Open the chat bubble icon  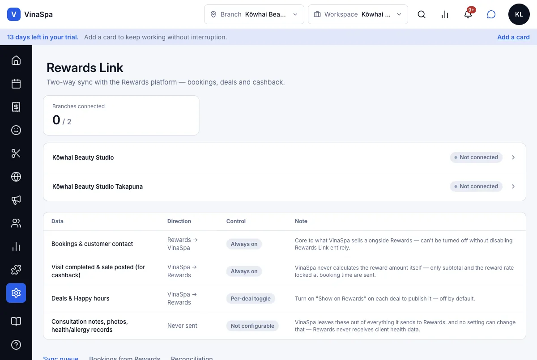click(x=491, y=14)
